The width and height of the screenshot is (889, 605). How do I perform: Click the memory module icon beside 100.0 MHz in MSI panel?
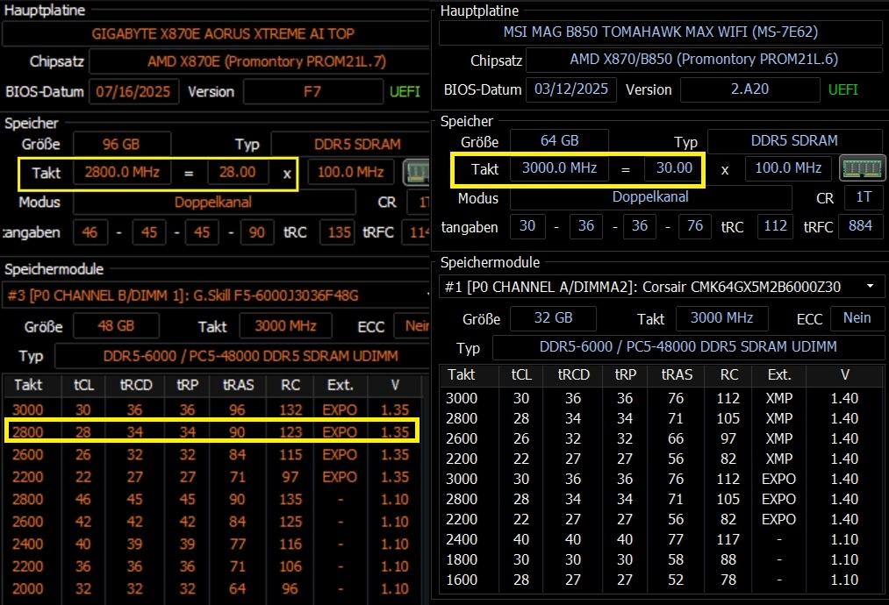point(862,168)
